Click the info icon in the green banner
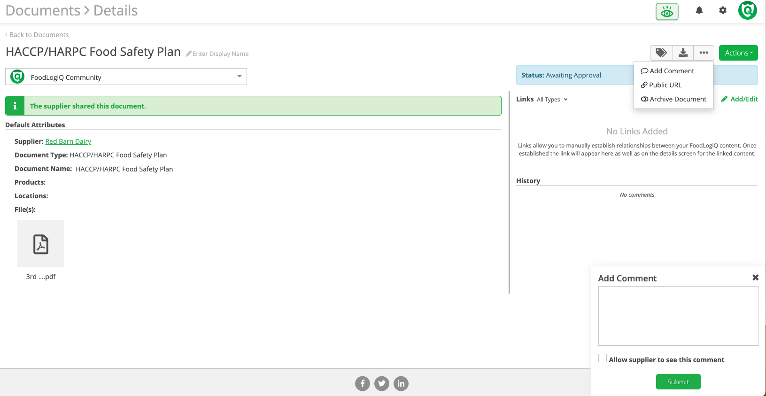Viewport: 766px width, 396px height. point(15,106)
